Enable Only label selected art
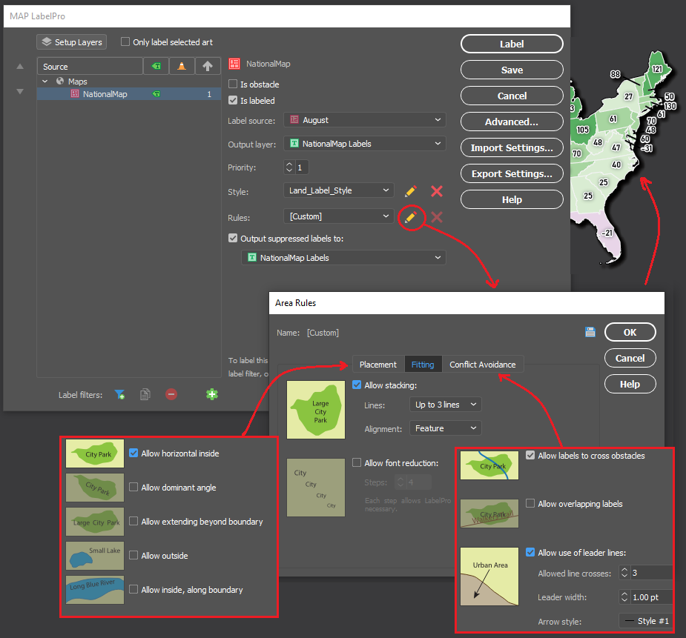686x638 pixels. click(125, 42)
